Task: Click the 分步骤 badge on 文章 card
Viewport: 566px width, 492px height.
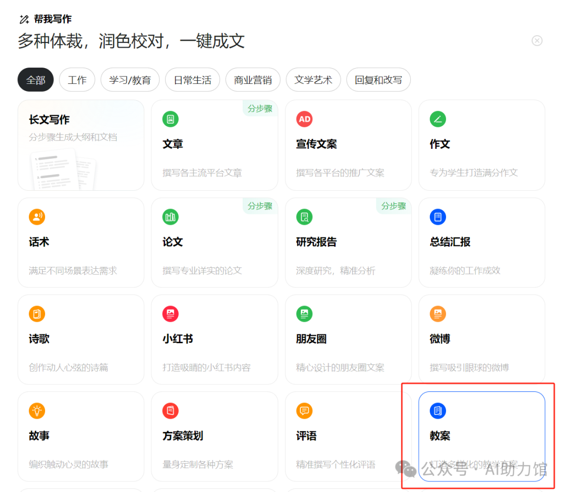Action: [x=260, y=108]
